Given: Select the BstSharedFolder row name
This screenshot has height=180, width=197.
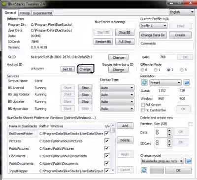Looking at the screenshot, I should coord(21,134).
